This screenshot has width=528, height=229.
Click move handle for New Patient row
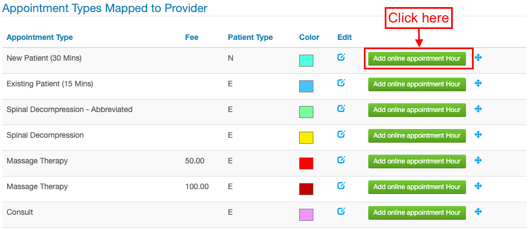click(478, 58)
